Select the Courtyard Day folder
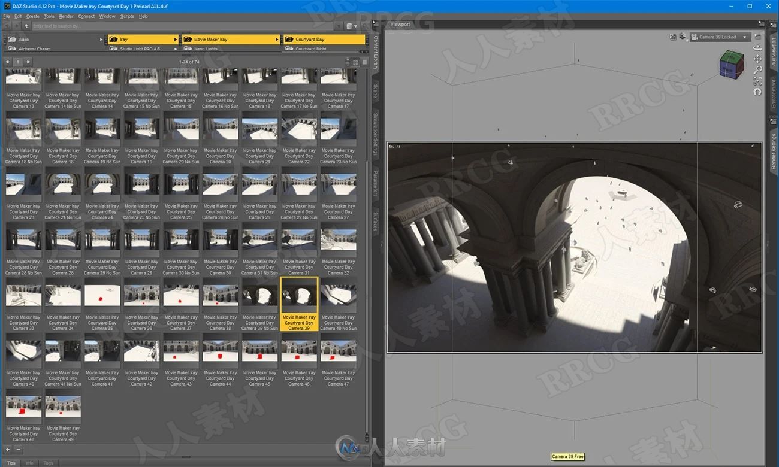Screen dimensions: 779x467 pos(324,39)
